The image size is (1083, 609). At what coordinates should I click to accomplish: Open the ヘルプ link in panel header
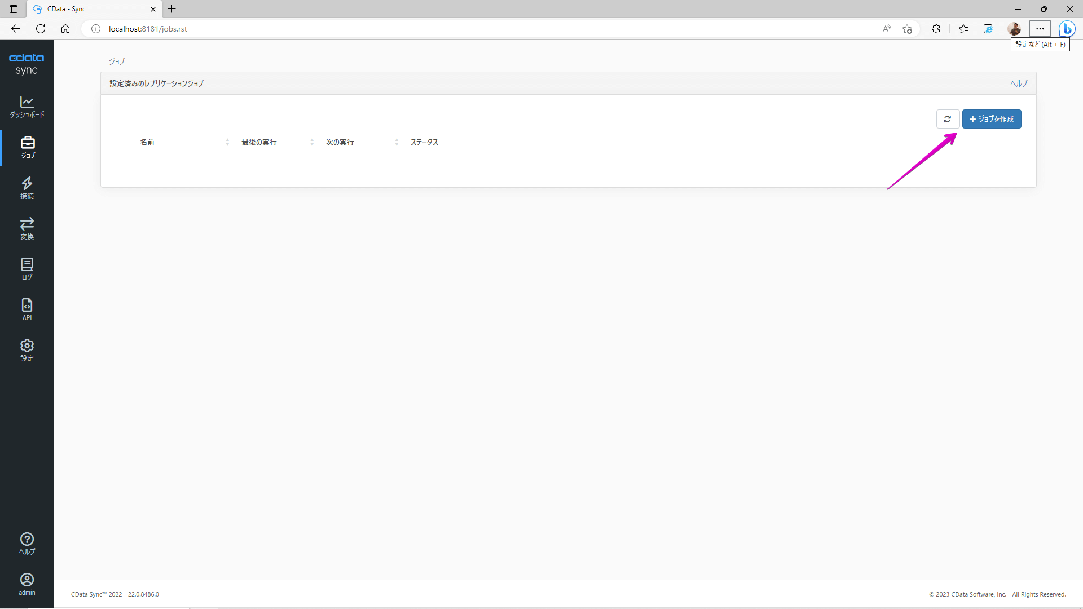click(x=1018, y=83)
